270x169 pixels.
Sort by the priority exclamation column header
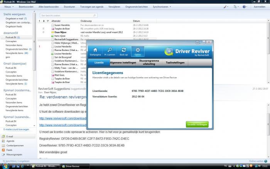[39, 21]
